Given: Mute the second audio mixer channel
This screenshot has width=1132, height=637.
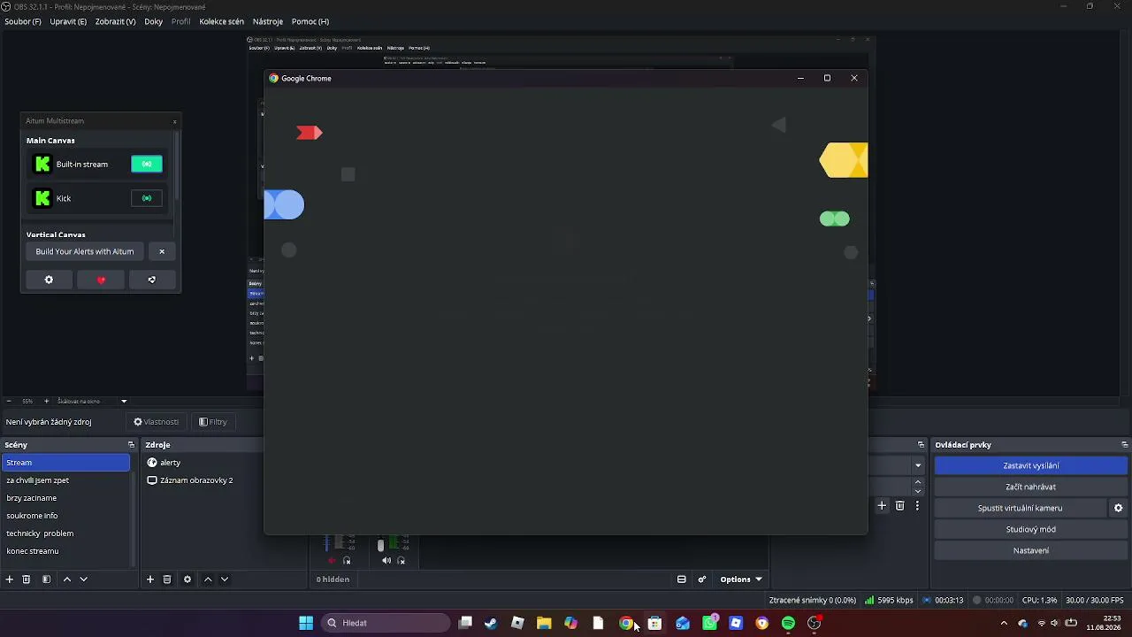Looking at the screenshot, I should (x=386, y=560).
